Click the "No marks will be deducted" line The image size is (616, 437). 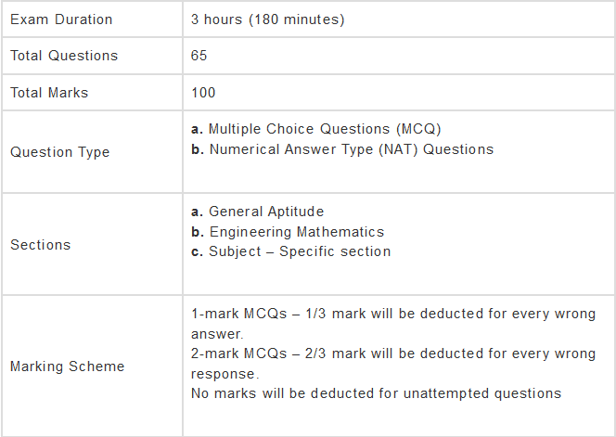pos(376,393)
